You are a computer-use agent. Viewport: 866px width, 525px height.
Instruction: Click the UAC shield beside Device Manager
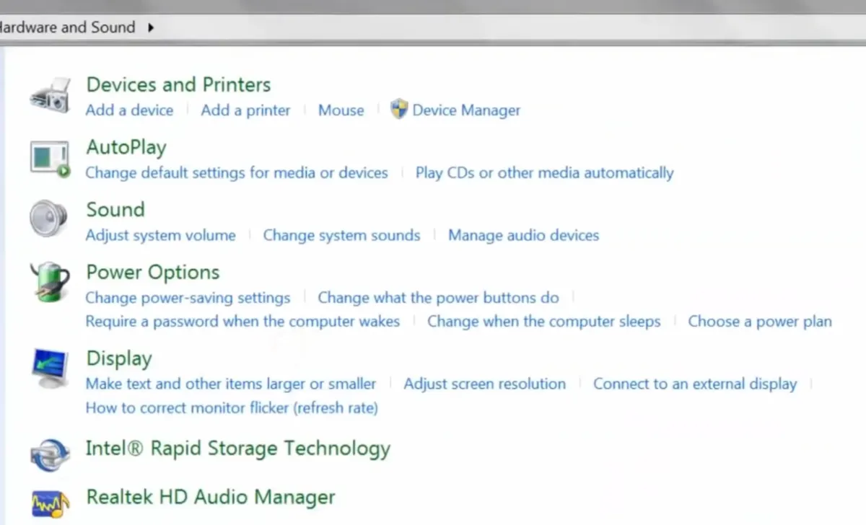(x=400, y=110)
